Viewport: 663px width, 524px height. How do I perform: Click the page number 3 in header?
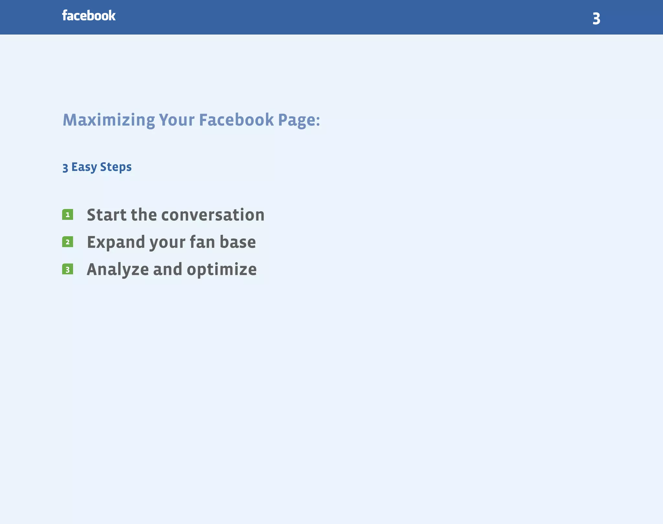(596, 19)
